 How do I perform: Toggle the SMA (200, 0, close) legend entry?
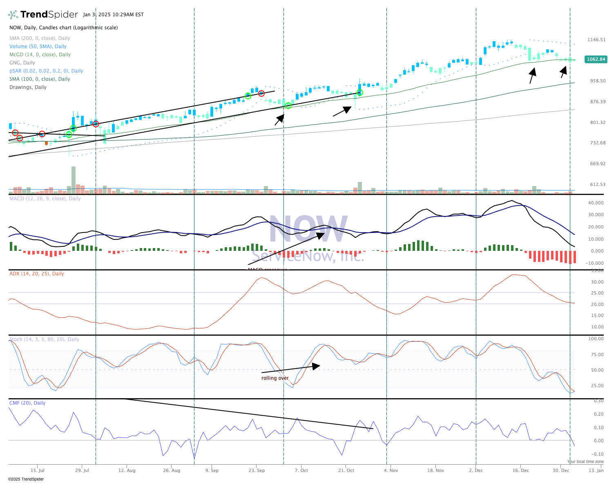pos(40,38)
